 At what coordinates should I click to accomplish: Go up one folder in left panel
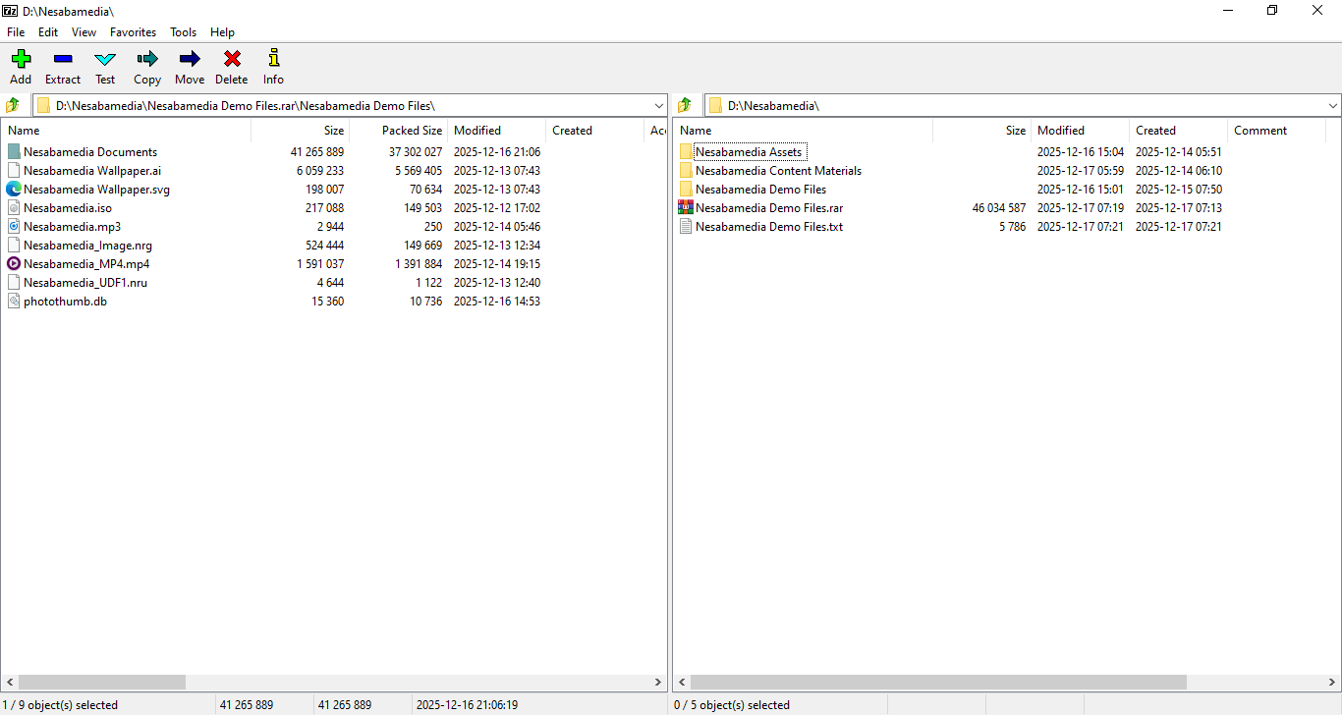pyautogui.click(x=13, y=105)
